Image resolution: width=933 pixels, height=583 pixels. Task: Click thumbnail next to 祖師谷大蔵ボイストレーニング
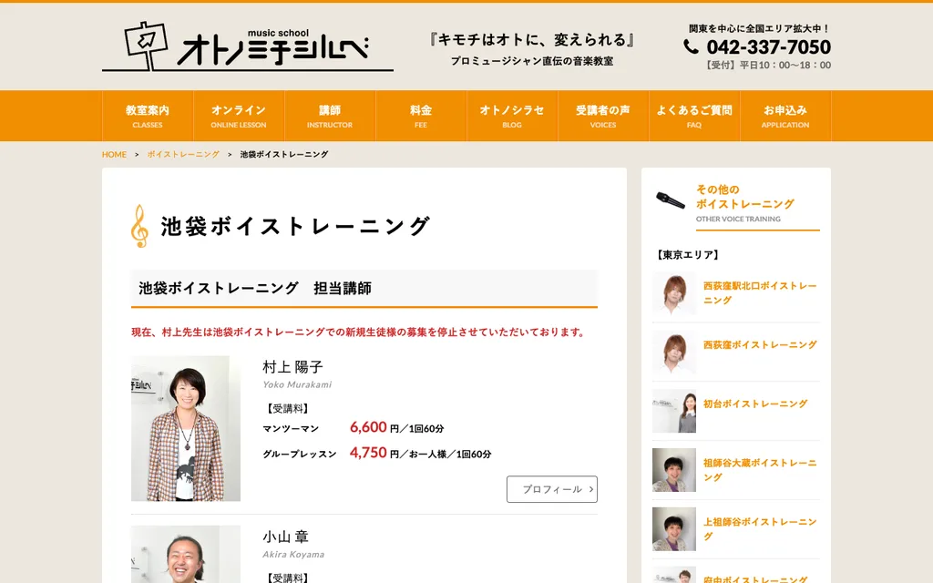(674, 470)
